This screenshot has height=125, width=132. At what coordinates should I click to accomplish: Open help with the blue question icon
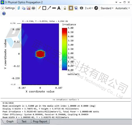click(x=4, y=13)
